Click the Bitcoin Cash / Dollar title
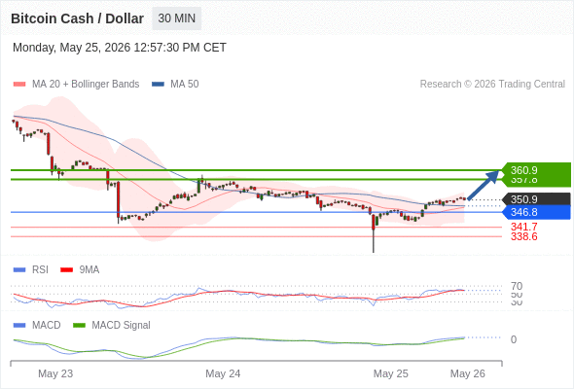This screenshot has height=389, width=574. pos(77,18)
